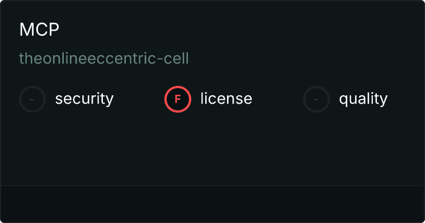425x223 pixels.
Task: Select the "quality" label text
Action: (x=363, y=99)
